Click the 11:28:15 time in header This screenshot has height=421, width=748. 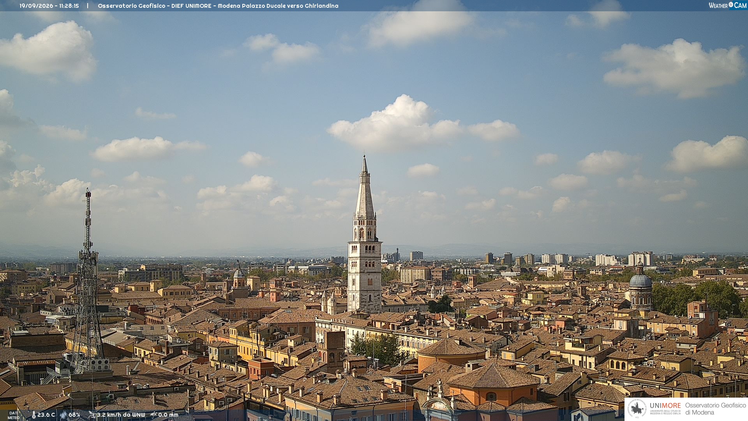pos(69,6)
